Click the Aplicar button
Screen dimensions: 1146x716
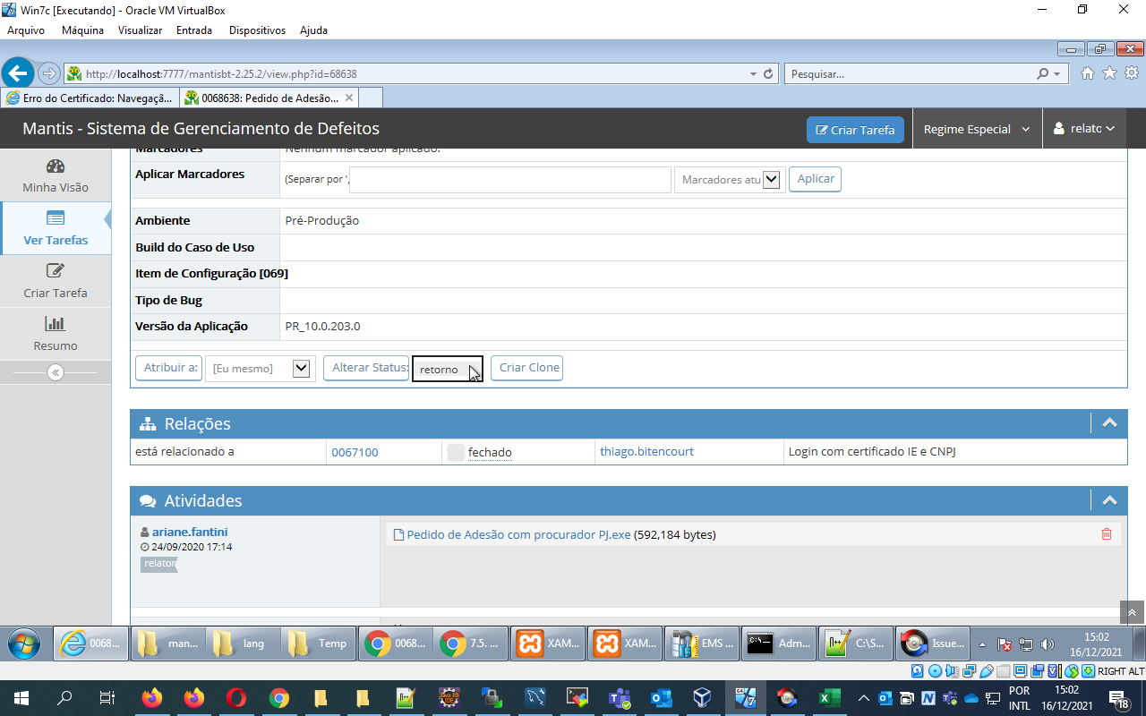tap(816, 179)
